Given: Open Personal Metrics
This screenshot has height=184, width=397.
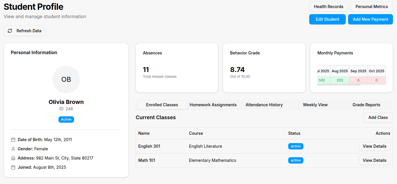Looking at the screenshot, I should [371, 7].
